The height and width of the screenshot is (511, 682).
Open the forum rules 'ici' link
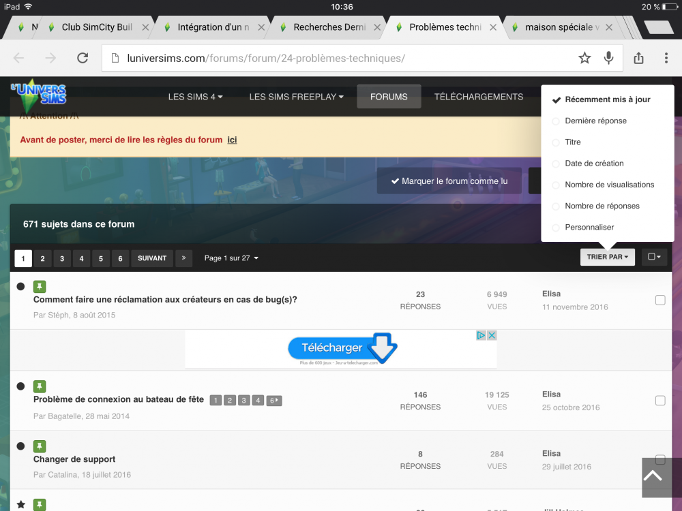pyautogui.click(x=233, y=140)
